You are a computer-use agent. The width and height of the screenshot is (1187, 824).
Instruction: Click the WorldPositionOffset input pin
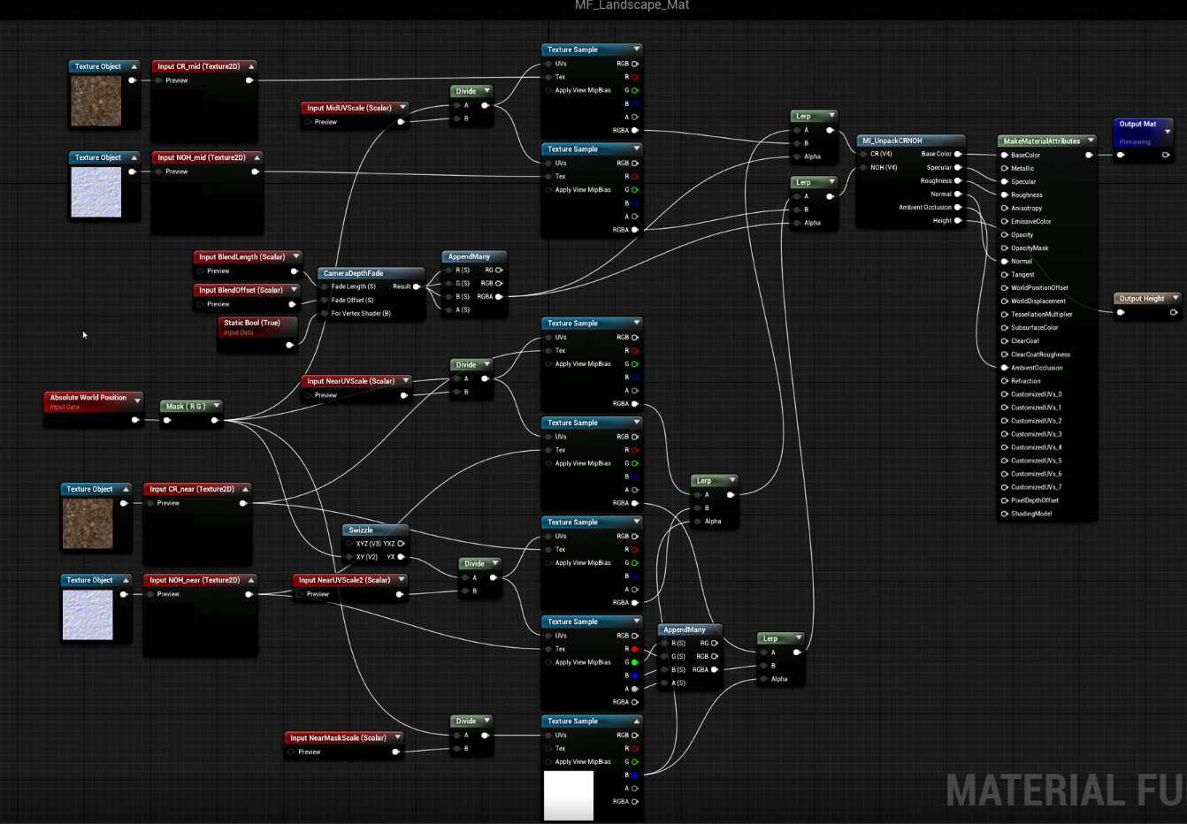pos(1005,287)
